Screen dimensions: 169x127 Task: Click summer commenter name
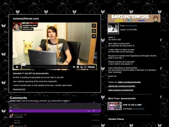pyautogui.click(x=17, y=120)
